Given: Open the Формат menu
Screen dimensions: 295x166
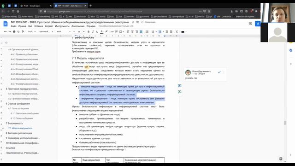Looking at the screenshot, I should coord(49,26).
